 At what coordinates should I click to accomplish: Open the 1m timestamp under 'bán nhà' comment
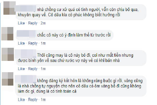pyautogui.click(x=43, y=69)
